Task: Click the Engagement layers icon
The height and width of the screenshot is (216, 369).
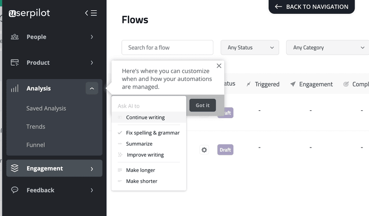Action: coord(15,168)
